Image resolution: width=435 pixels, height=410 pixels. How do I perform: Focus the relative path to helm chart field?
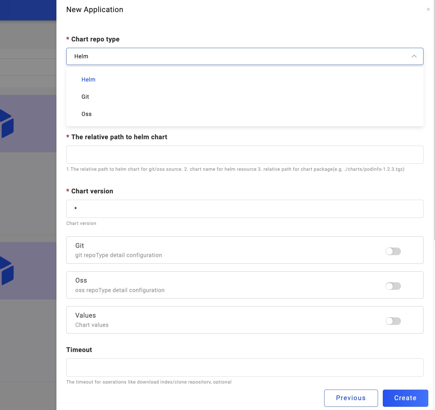point(245,155)
